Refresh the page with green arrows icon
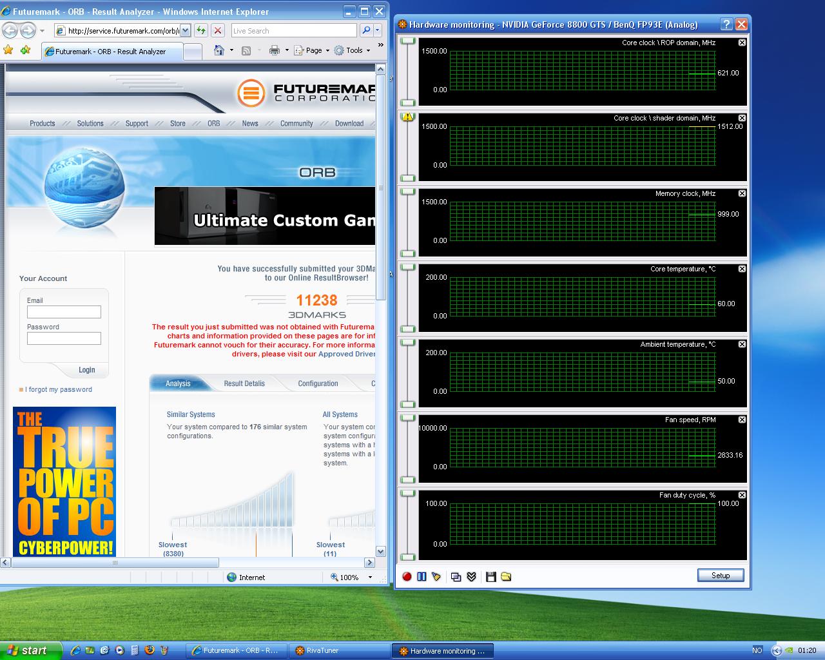The image size is (825, 660). pos(201,30)
